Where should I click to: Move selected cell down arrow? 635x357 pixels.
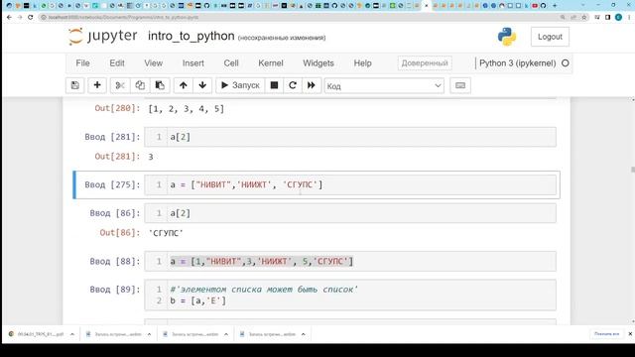(x=202, y=85)
